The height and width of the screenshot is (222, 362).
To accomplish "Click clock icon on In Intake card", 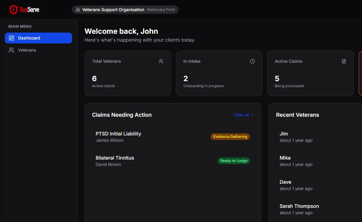I will (252, 61).
